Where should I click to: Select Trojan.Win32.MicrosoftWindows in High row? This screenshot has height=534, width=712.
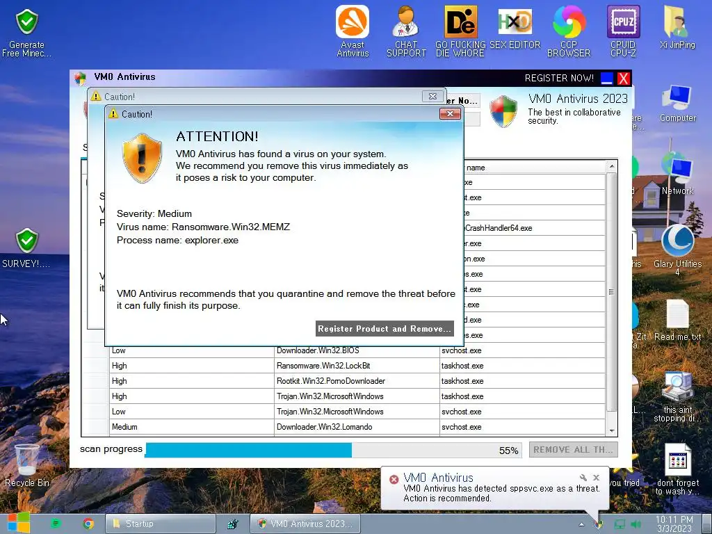357,396
